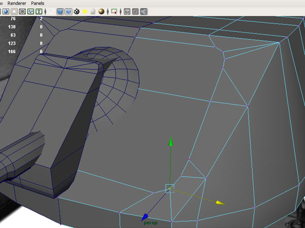Click the connected nodes share-style icon
305x228 pixels.
pyautogui.click(x=144, y=11)
